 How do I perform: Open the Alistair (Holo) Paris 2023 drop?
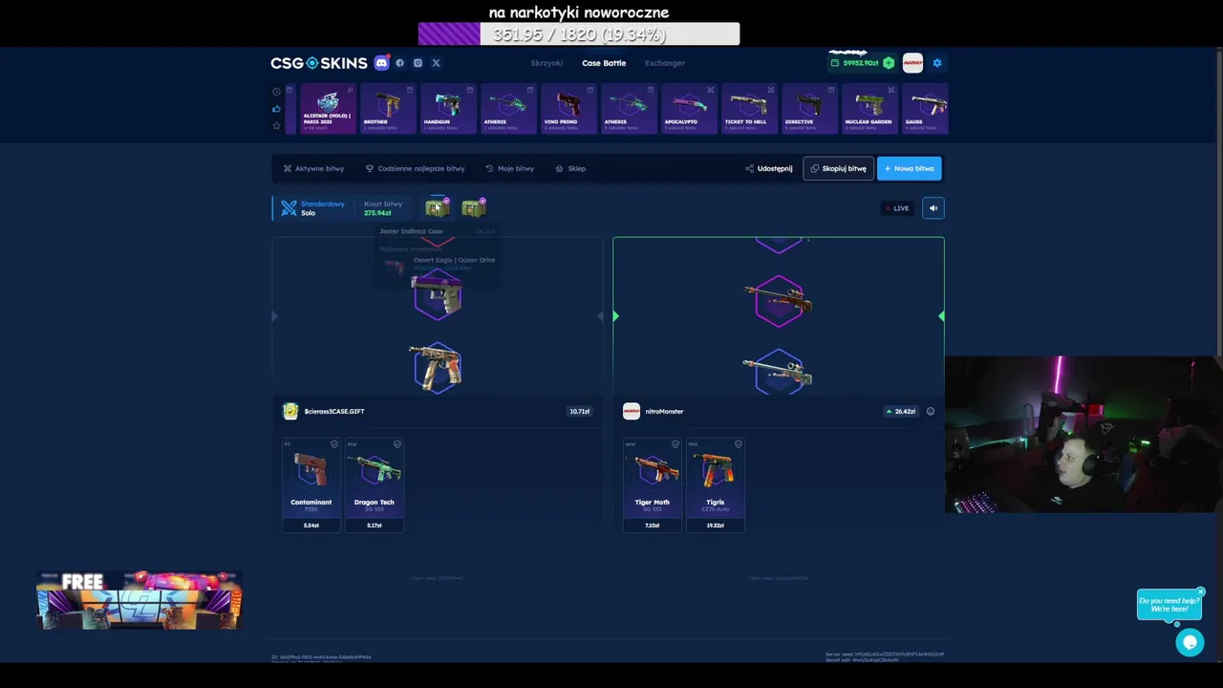[x=327, y=109]
